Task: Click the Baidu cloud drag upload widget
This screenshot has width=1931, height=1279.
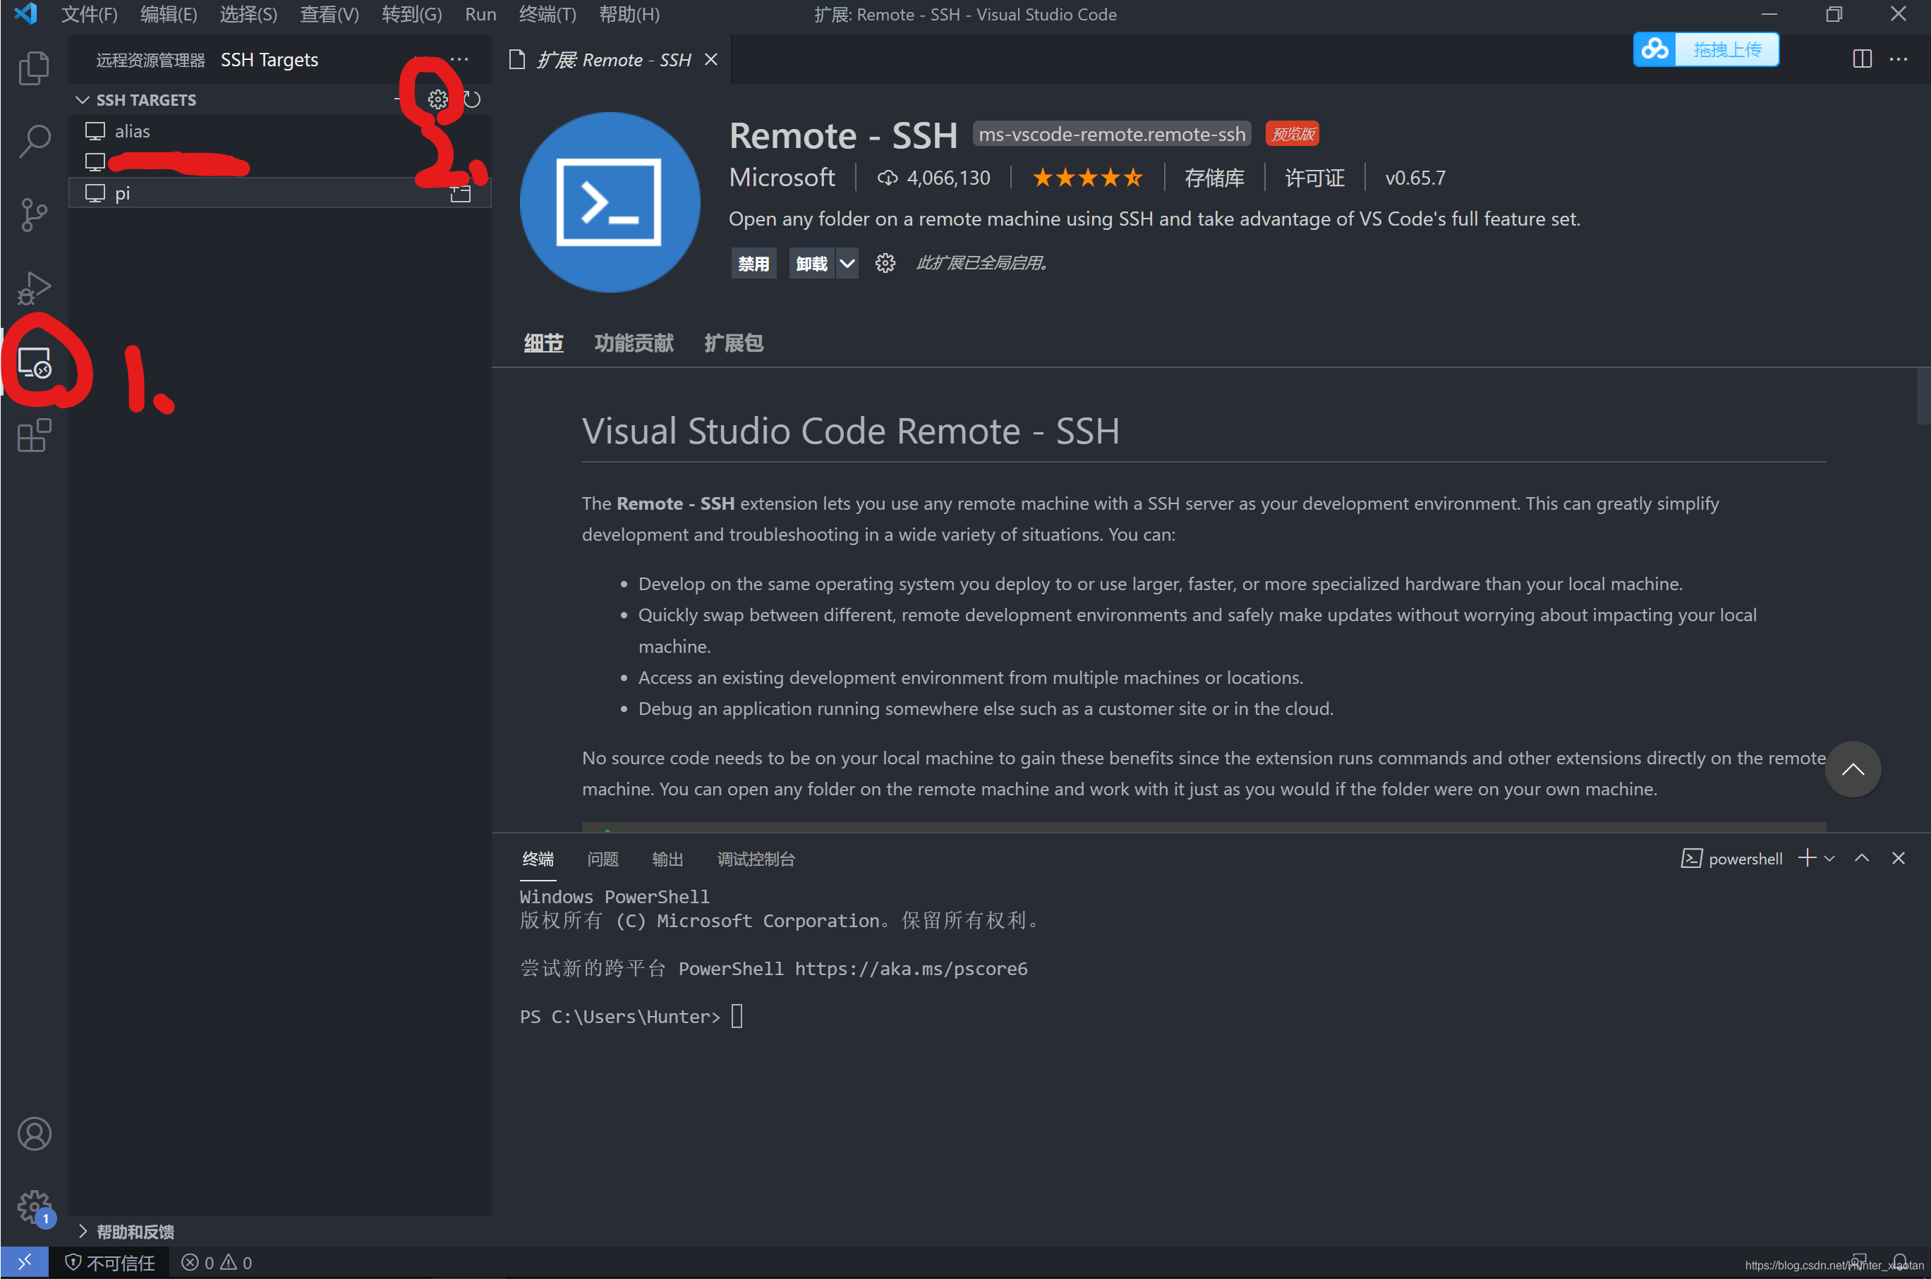Action: (1705, 50)
